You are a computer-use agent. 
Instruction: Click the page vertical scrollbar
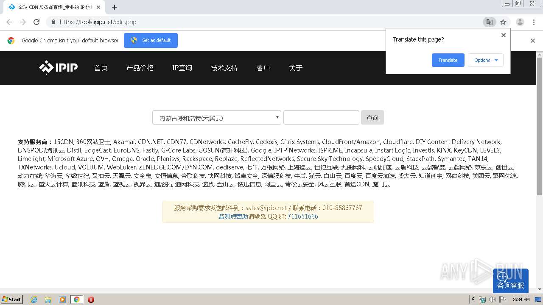coord(540,127)
